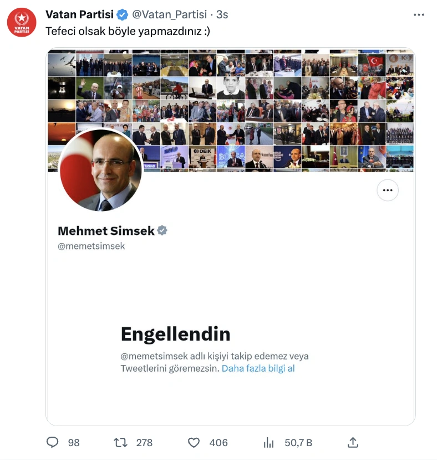
Task: Open the @Vatan_Partisi handle link
Action: tap(170, 14)
